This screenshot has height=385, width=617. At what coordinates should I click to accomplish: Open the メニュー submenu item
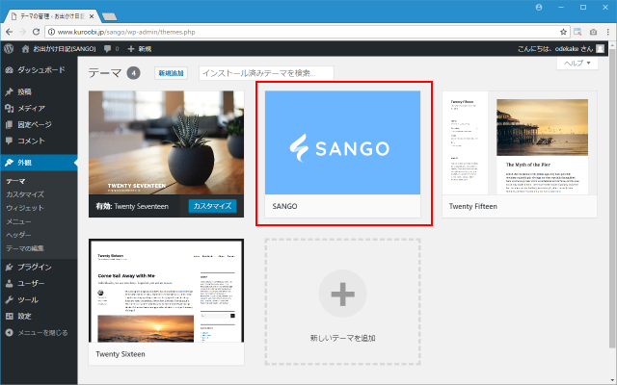pos(18,221)
